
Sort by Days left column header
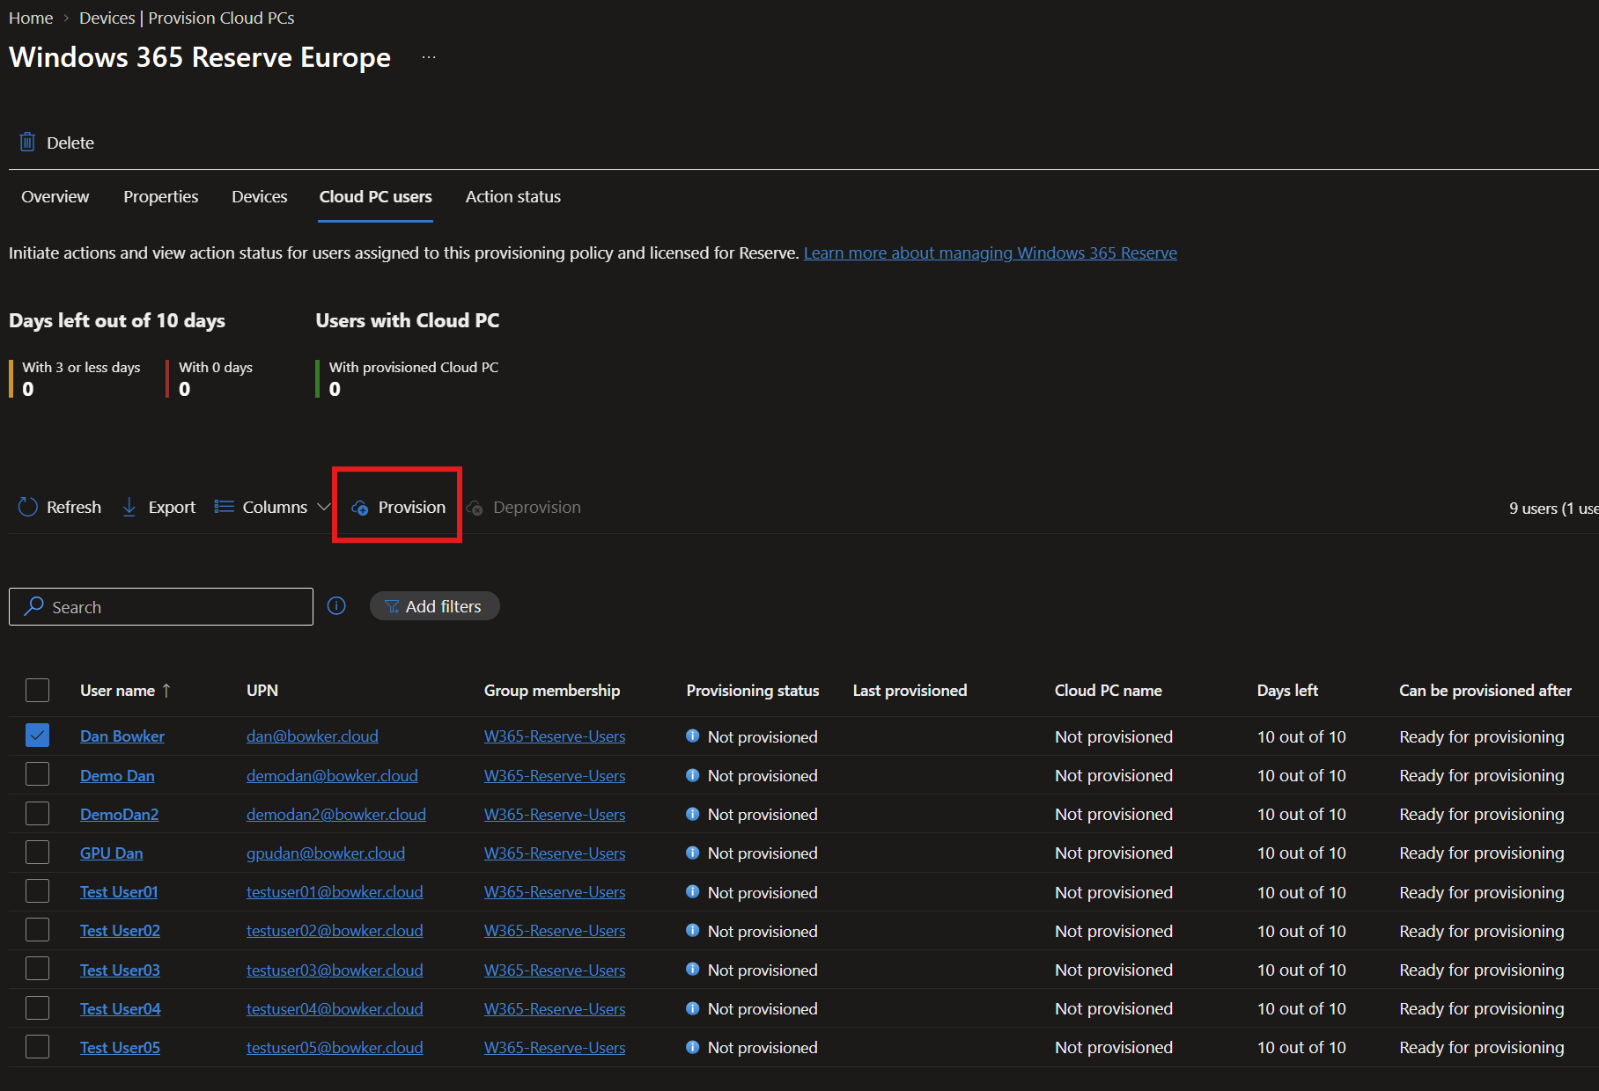[x=1287, y=691]
